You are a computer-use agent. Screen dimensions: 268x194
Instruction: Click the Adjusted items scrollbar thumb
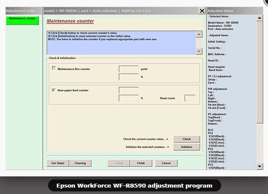pyautogui.click(x=259, y=72)
